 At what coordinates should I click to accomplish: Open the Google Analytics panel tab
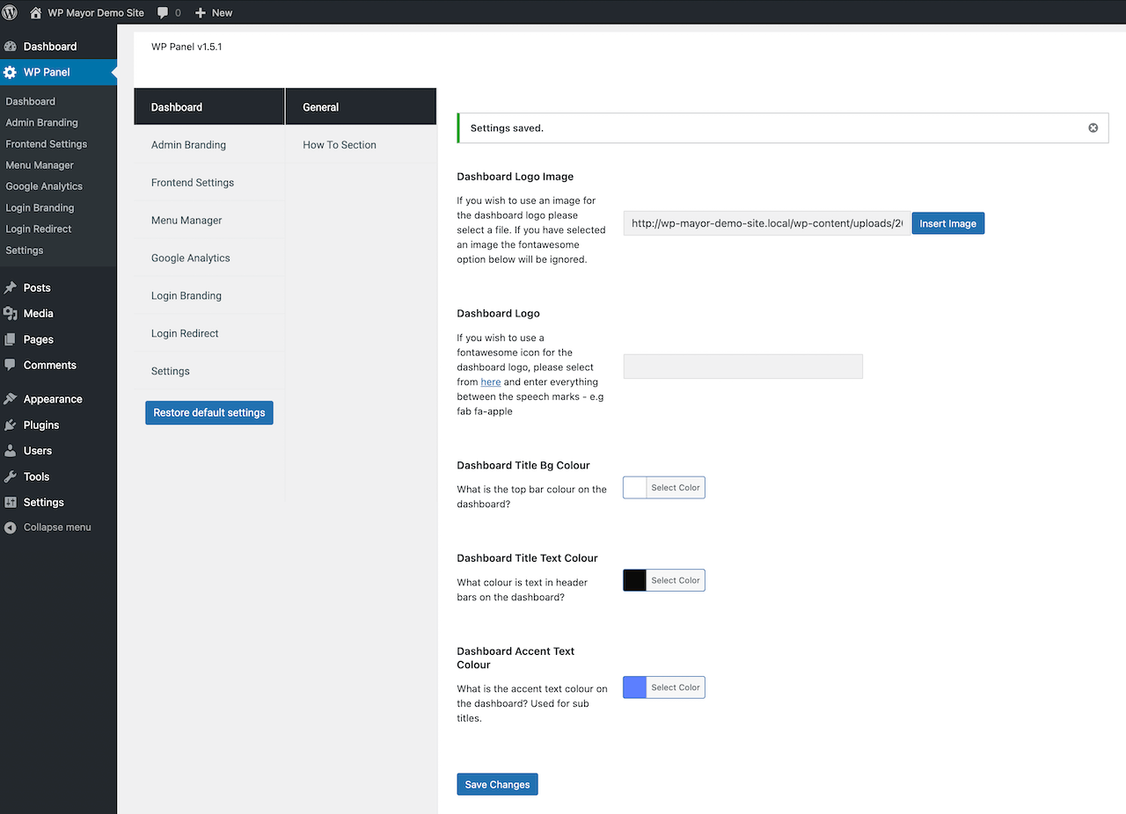[209, 258]
